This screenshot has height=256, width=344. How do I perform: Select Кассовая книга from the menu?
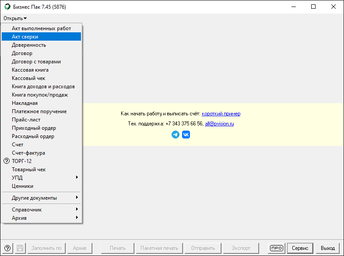[x=30, y=70]
